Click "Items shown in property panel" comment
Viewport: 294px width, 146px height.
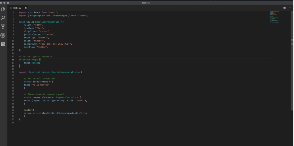(44, 94)
